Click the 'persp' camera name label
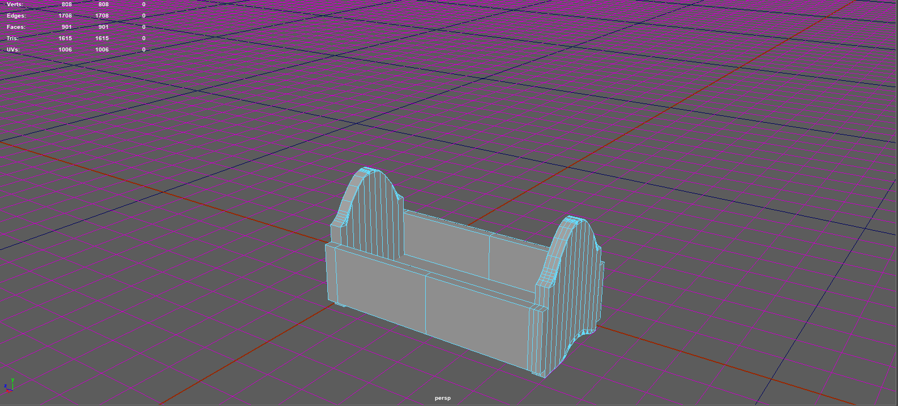The height and width of the screenshot is (406, 898). (x=443, y=398)
